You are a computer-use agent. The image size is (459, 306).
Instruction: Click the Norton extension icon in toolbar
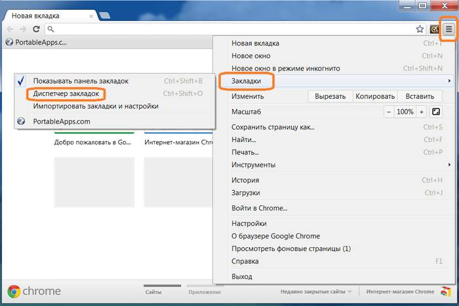point(434,29)
